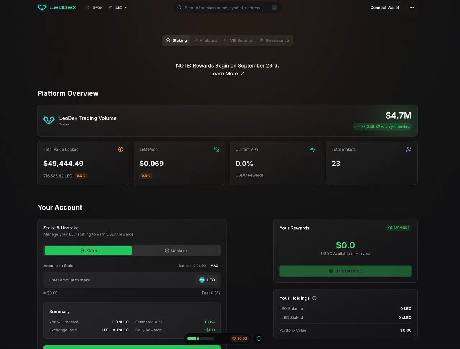Follow the Learn More link
Image resolution: width=460 pixels, height=349 pixels.
point(227,73)
